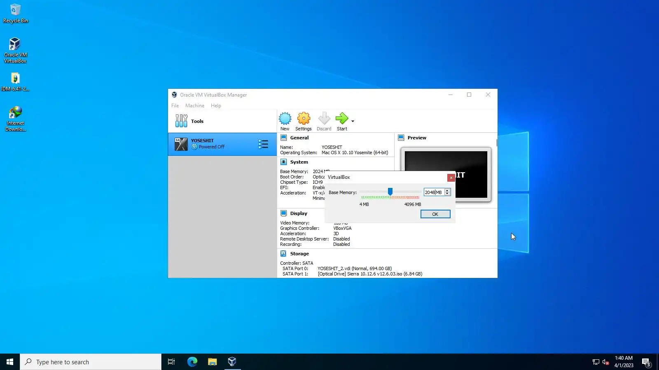Click the VM preview thumbnail
The height and width of the screenshot is (370, 659).
(446, 174)
